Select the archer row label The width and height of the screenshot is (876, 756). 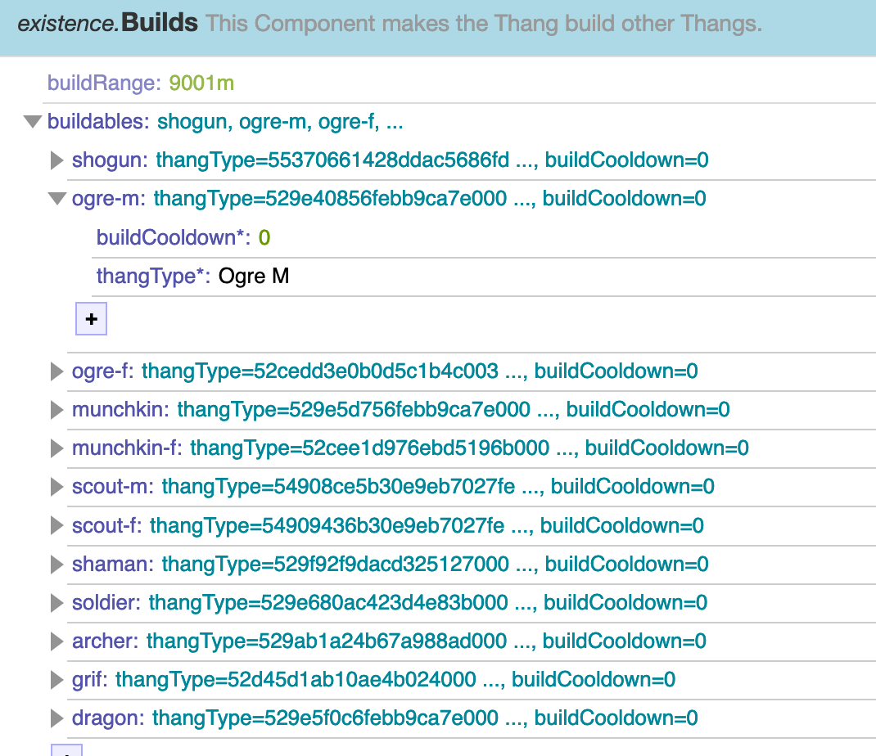(105, 641)
